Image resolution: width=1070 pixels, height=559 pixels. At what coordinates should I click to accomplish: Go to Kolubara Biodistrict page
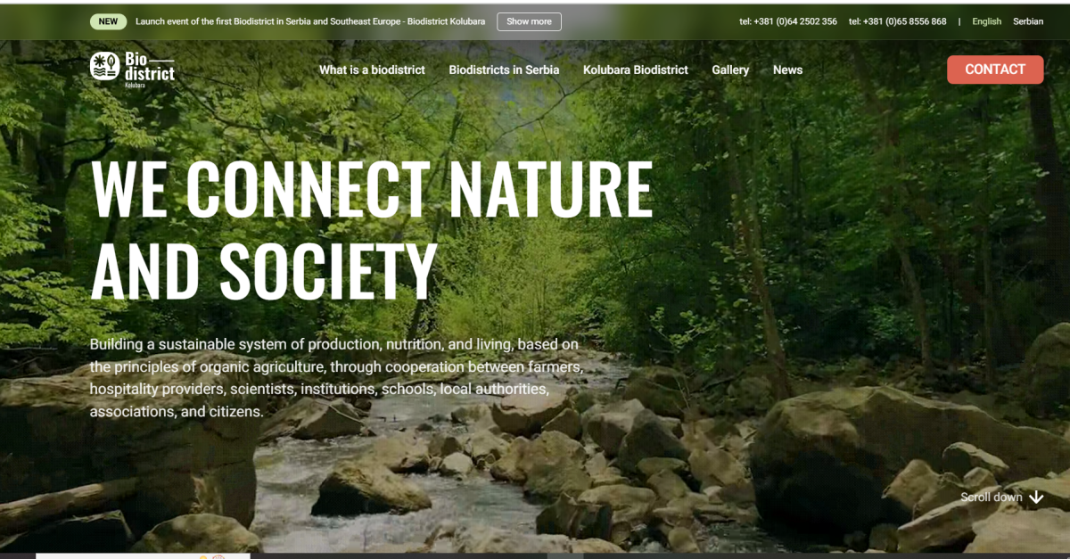coord(636,70)
